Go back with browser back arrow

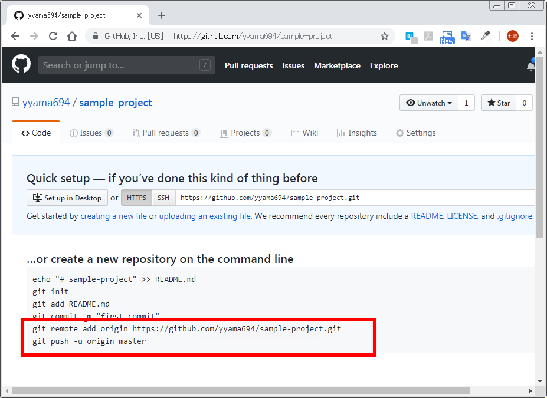15,36
